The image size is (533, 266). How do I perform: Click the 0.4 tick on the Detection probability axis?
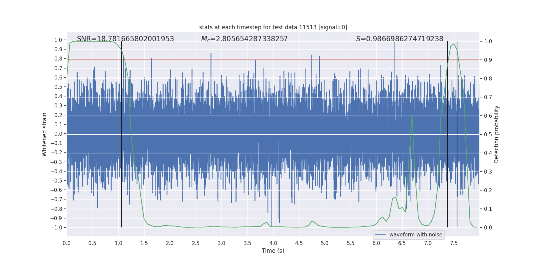pos(488,153)
